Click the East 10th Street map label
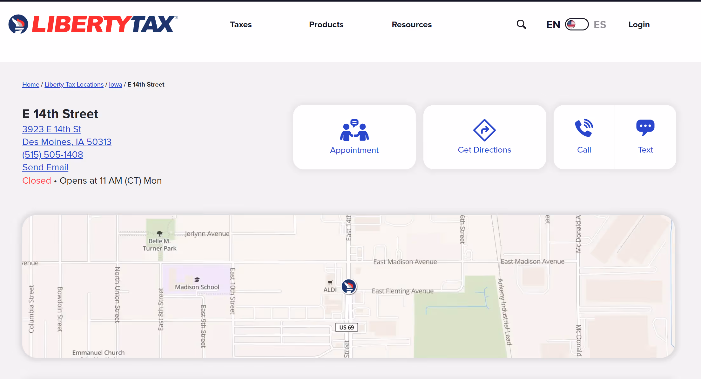Image resolution: width=701 pixels, height=379 pixels. coord(233,291)
